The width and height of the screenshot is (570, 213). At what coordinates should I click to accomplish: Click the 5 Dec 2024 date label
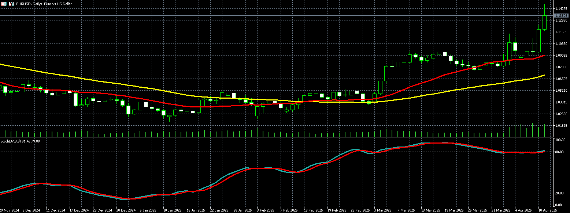pyautogui.click(x=31, y=210)
